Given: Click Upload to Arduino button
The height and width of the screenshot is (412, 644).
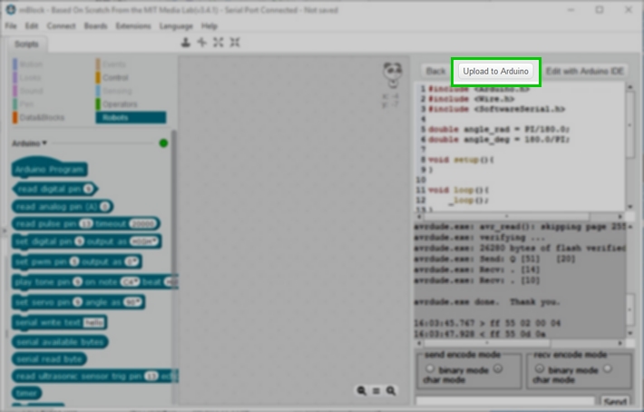Looking at the screenshot, I should pyautogui.click(x=496, y=71).
